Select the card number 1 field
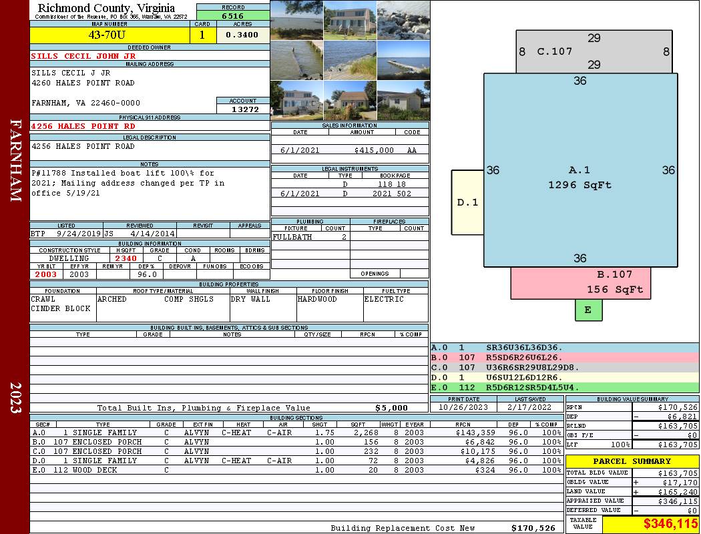 pyautogui.click(x=202, y=35)
